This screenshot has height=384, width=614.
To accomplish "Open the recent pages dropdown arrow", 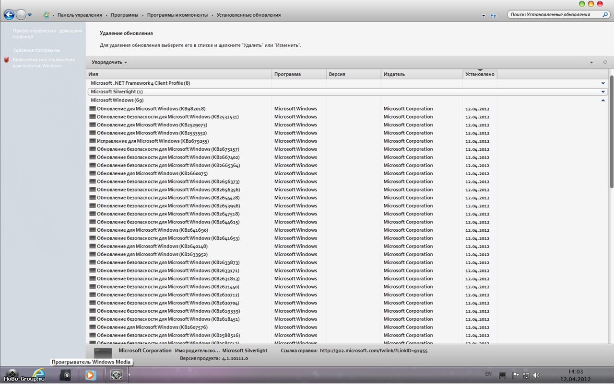I will pyautogui.click(x=30, y=15).
